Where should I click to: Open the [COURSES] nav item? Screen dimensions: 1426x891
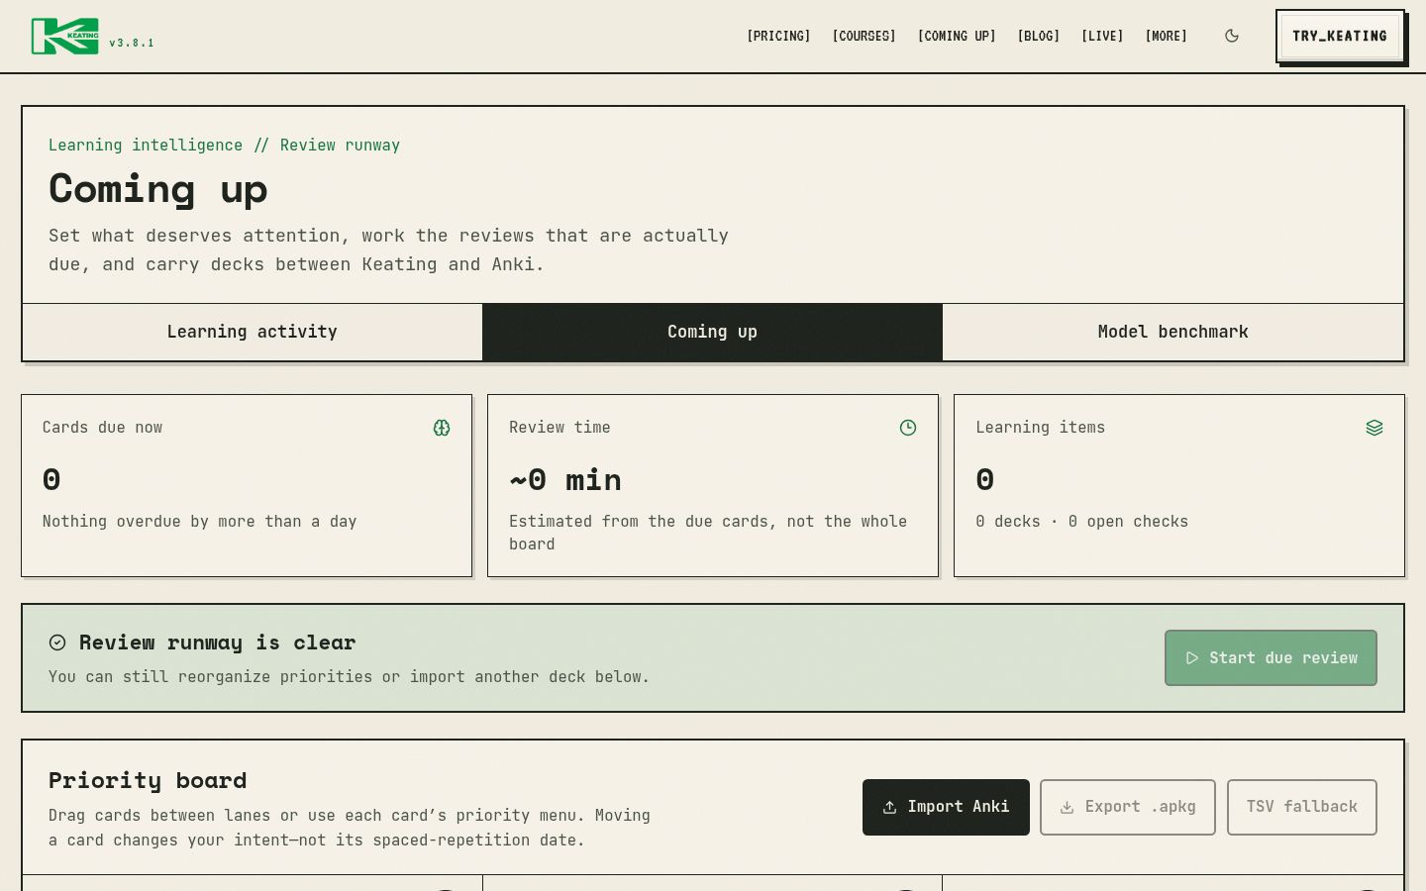(x=864, y=36)
